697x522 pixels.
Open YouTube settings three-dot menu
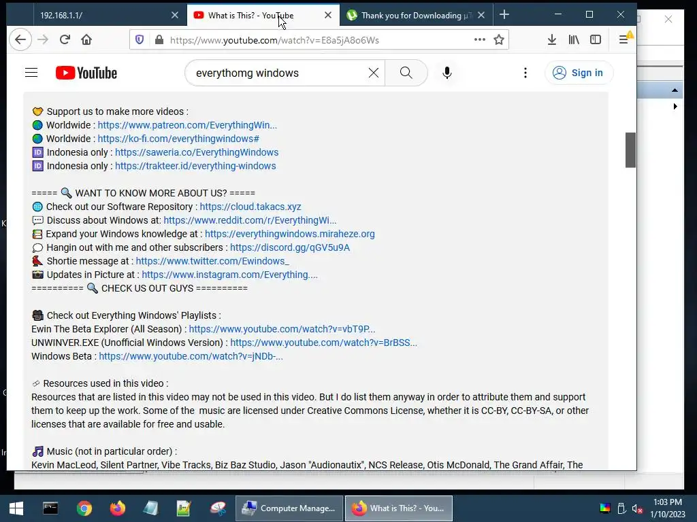click(x=525, y=73)
